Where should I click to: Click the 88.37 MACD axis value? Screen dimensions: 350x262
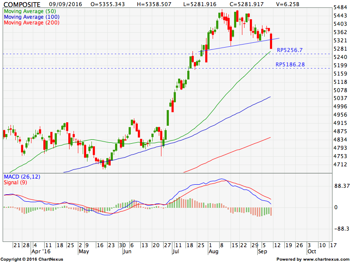point(342,186)
